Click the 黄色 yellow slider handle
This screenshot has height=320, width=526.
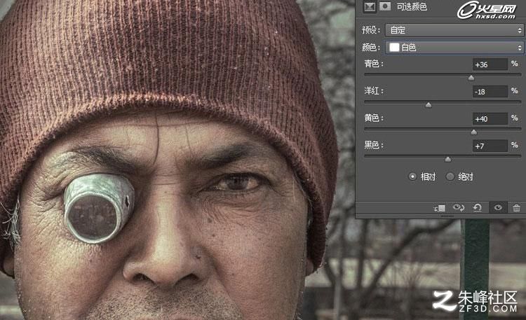474,132
